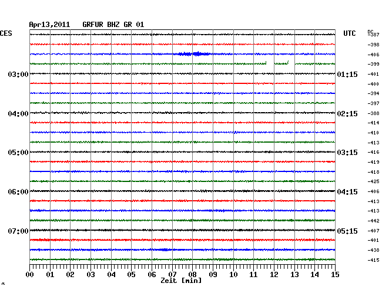This screenshot has height=290, width=382.
Task: Click DC offset value -388
Action: tap(373, 113)
